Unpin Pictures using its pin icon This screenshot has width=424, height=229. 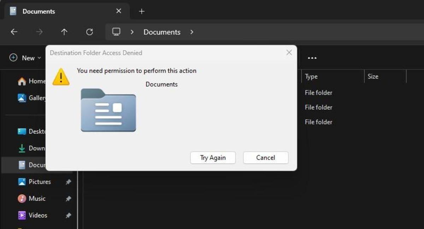coord(68,182)
